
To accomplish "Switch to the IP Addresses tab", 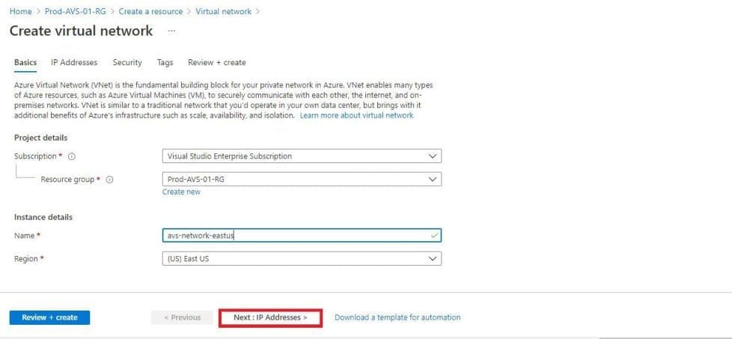I will coord(74,63).
